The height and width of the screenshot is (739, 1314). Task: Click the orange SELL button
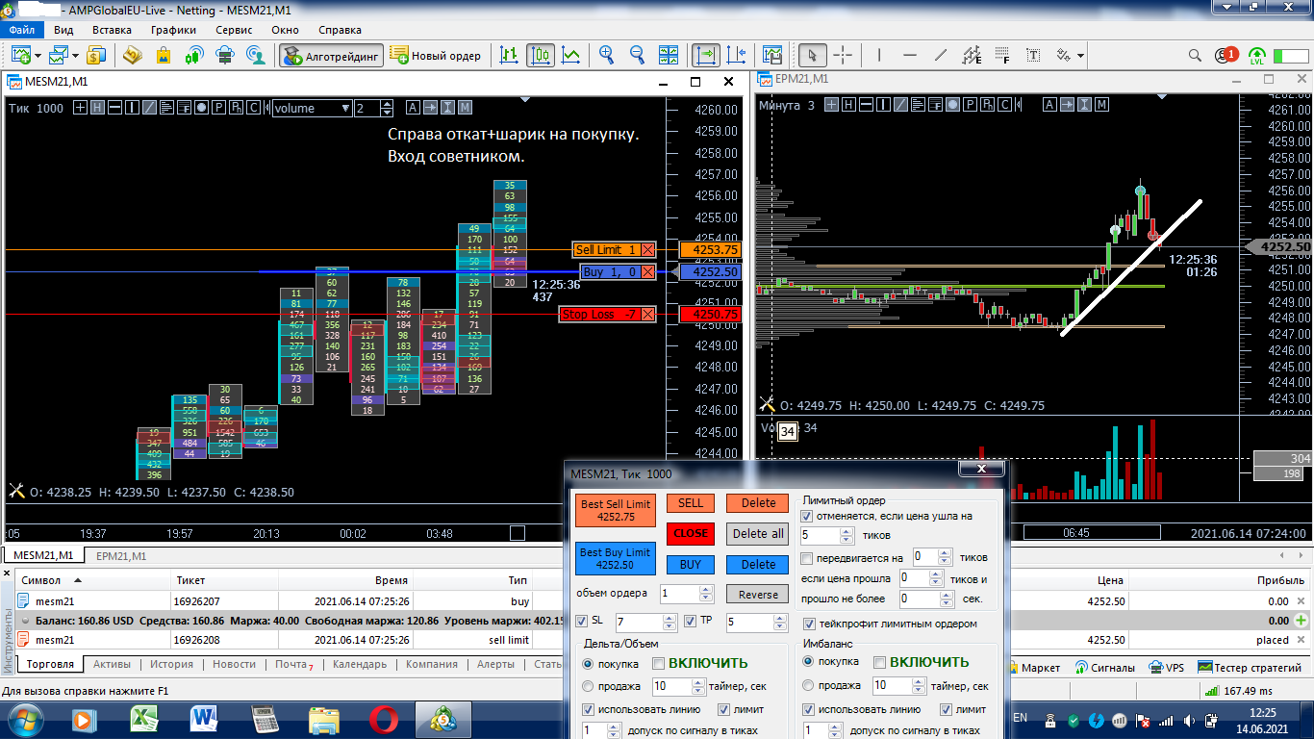point(690,503)
